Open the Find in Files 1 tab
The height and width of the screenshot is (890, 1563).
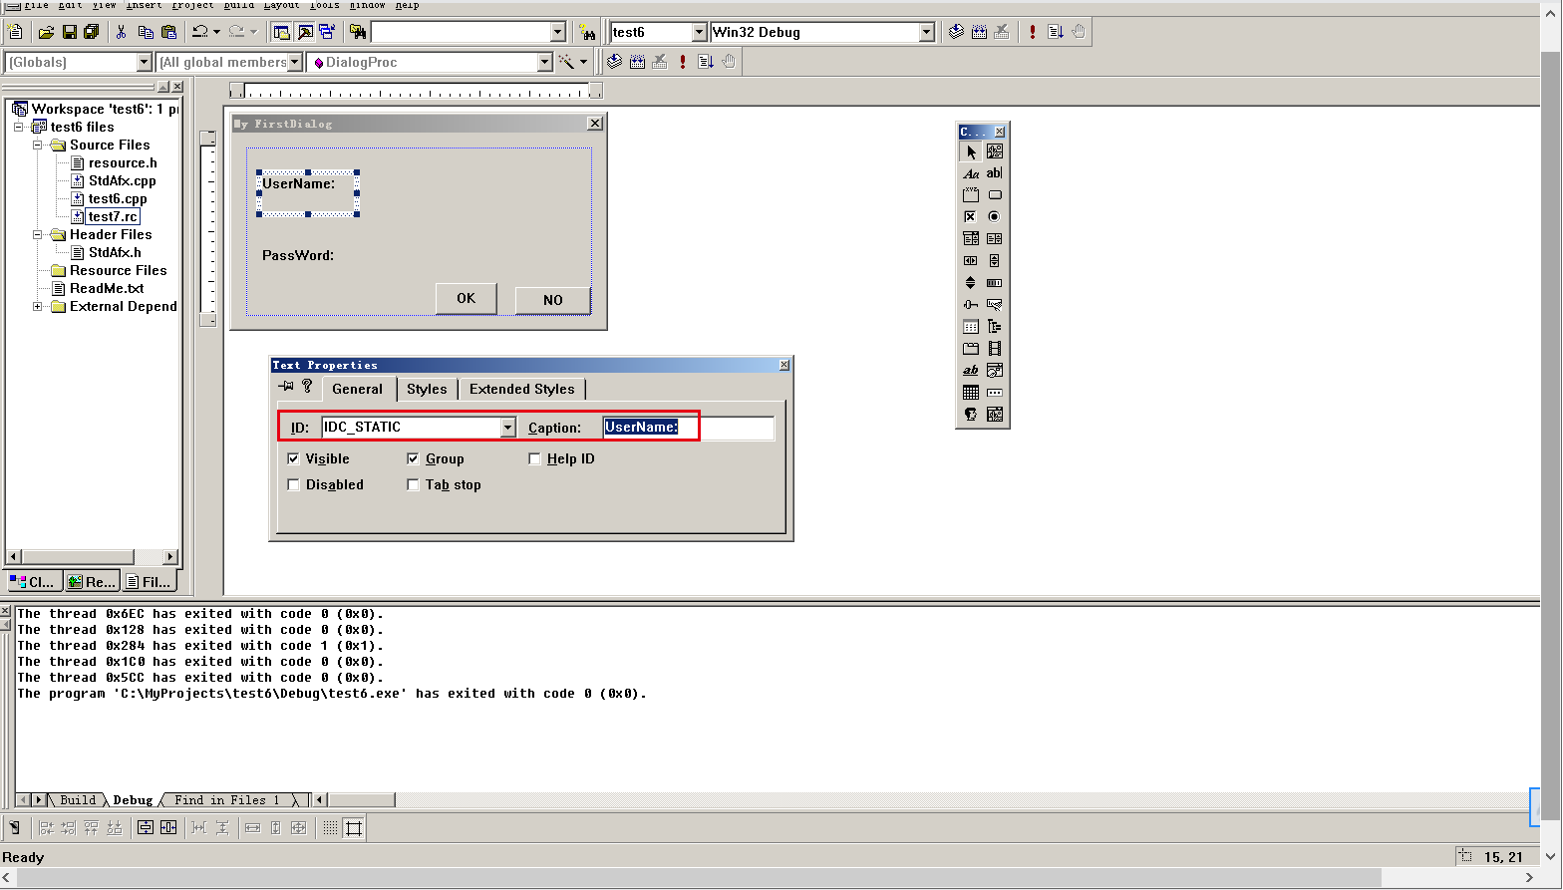(227, 799)
